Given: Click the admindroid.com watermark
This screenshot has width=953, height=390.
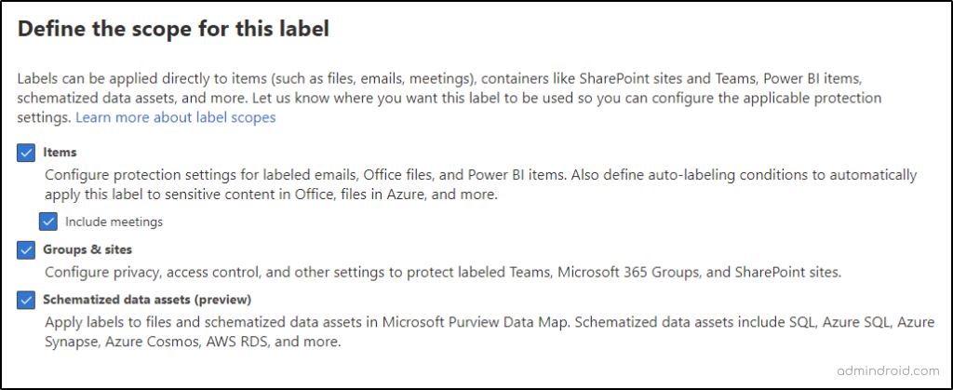Looking at the screenshot, I should [x=893, y=370].
